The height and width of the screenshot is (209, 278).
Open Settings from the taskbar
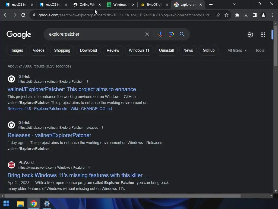47,204
